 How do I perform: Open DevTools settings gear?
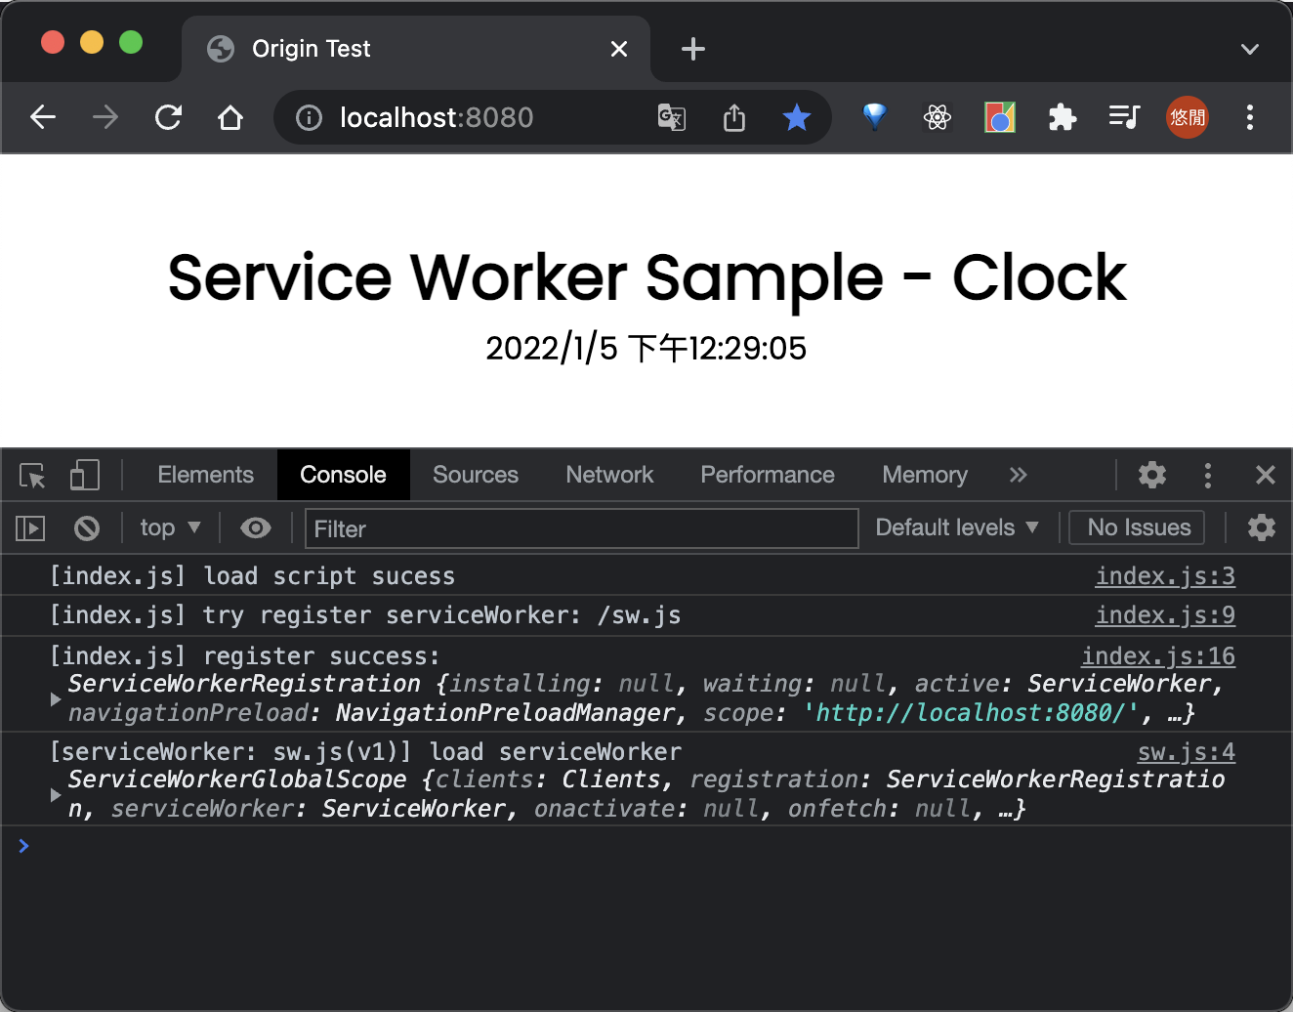[1151, 476]
